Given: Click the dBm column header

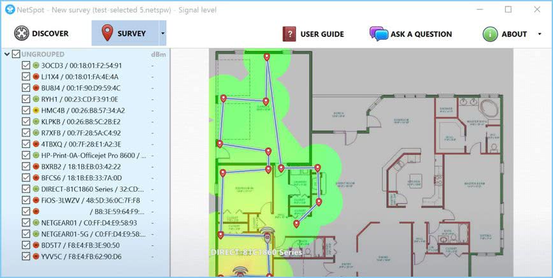Looking at the screenshot, I should 157,54.
